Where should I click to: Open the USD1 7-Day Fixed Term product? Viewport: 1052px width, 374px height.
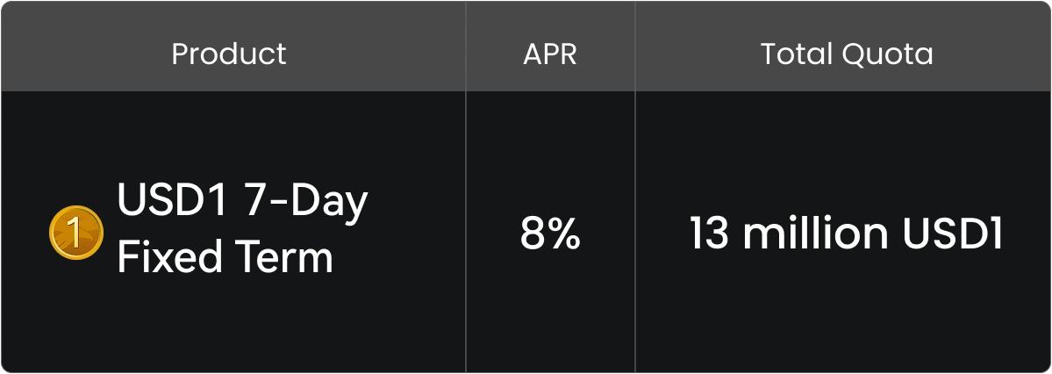pyautogui.click(x=241, y=230)
